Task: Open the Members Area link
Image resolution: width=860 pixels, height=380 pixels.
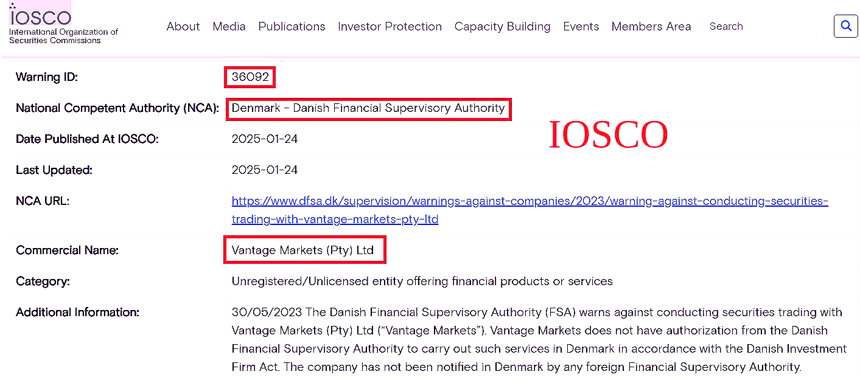Action: pyautogui.click(x=651, y=27)
